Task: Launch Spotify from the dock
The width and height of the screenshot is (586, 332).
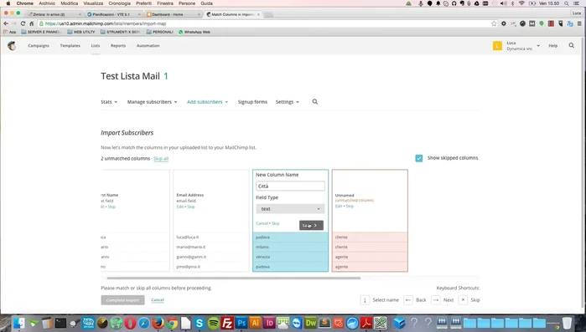Action: click(214, 323)
